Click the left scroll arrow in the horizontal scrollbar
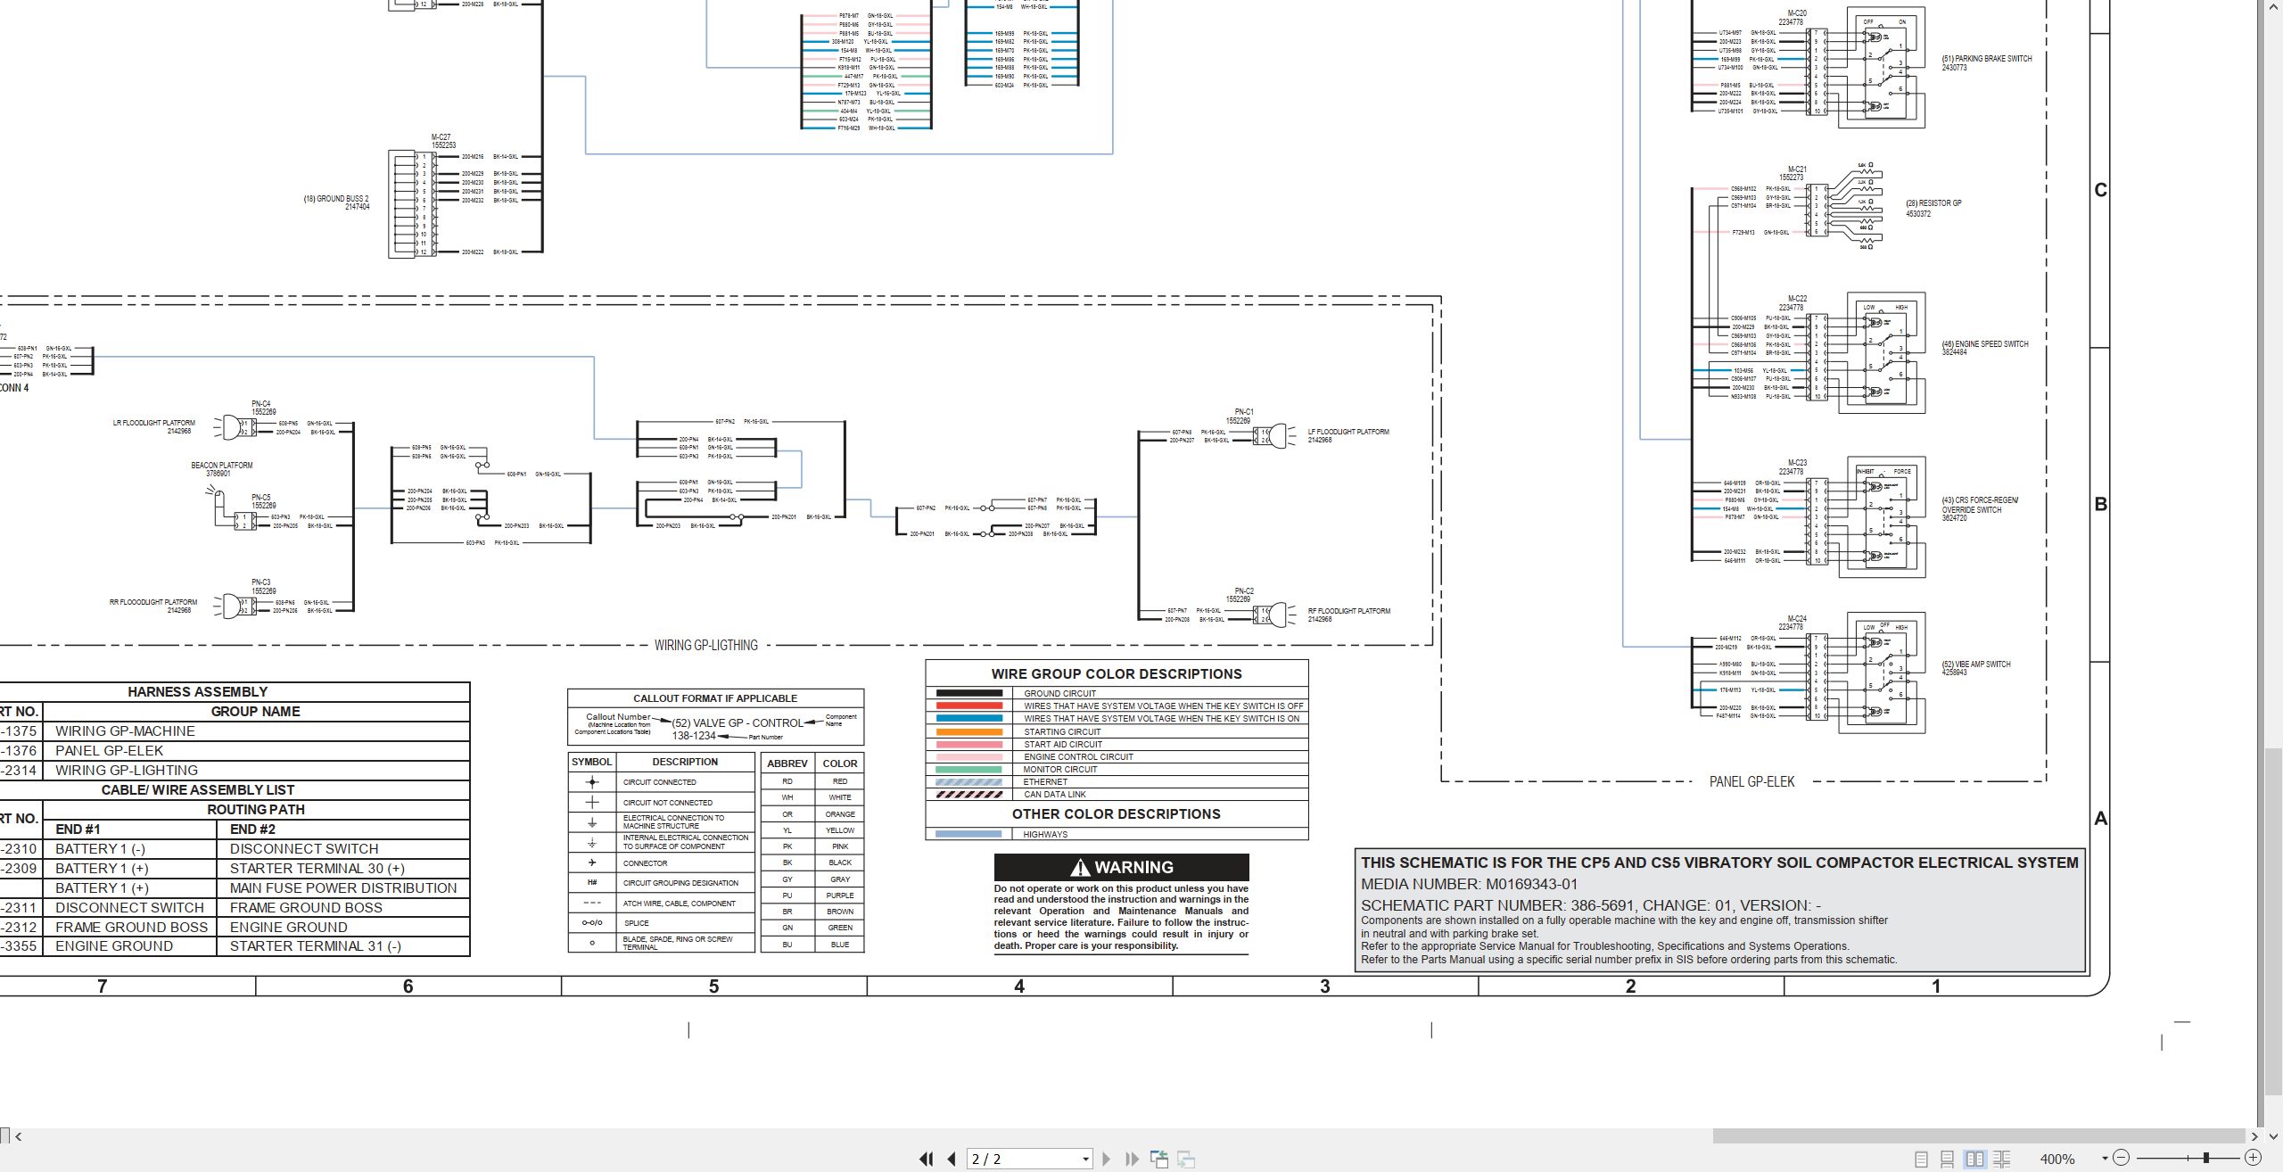The width and height of the screenshot is (2283, 1172). 18,1136
